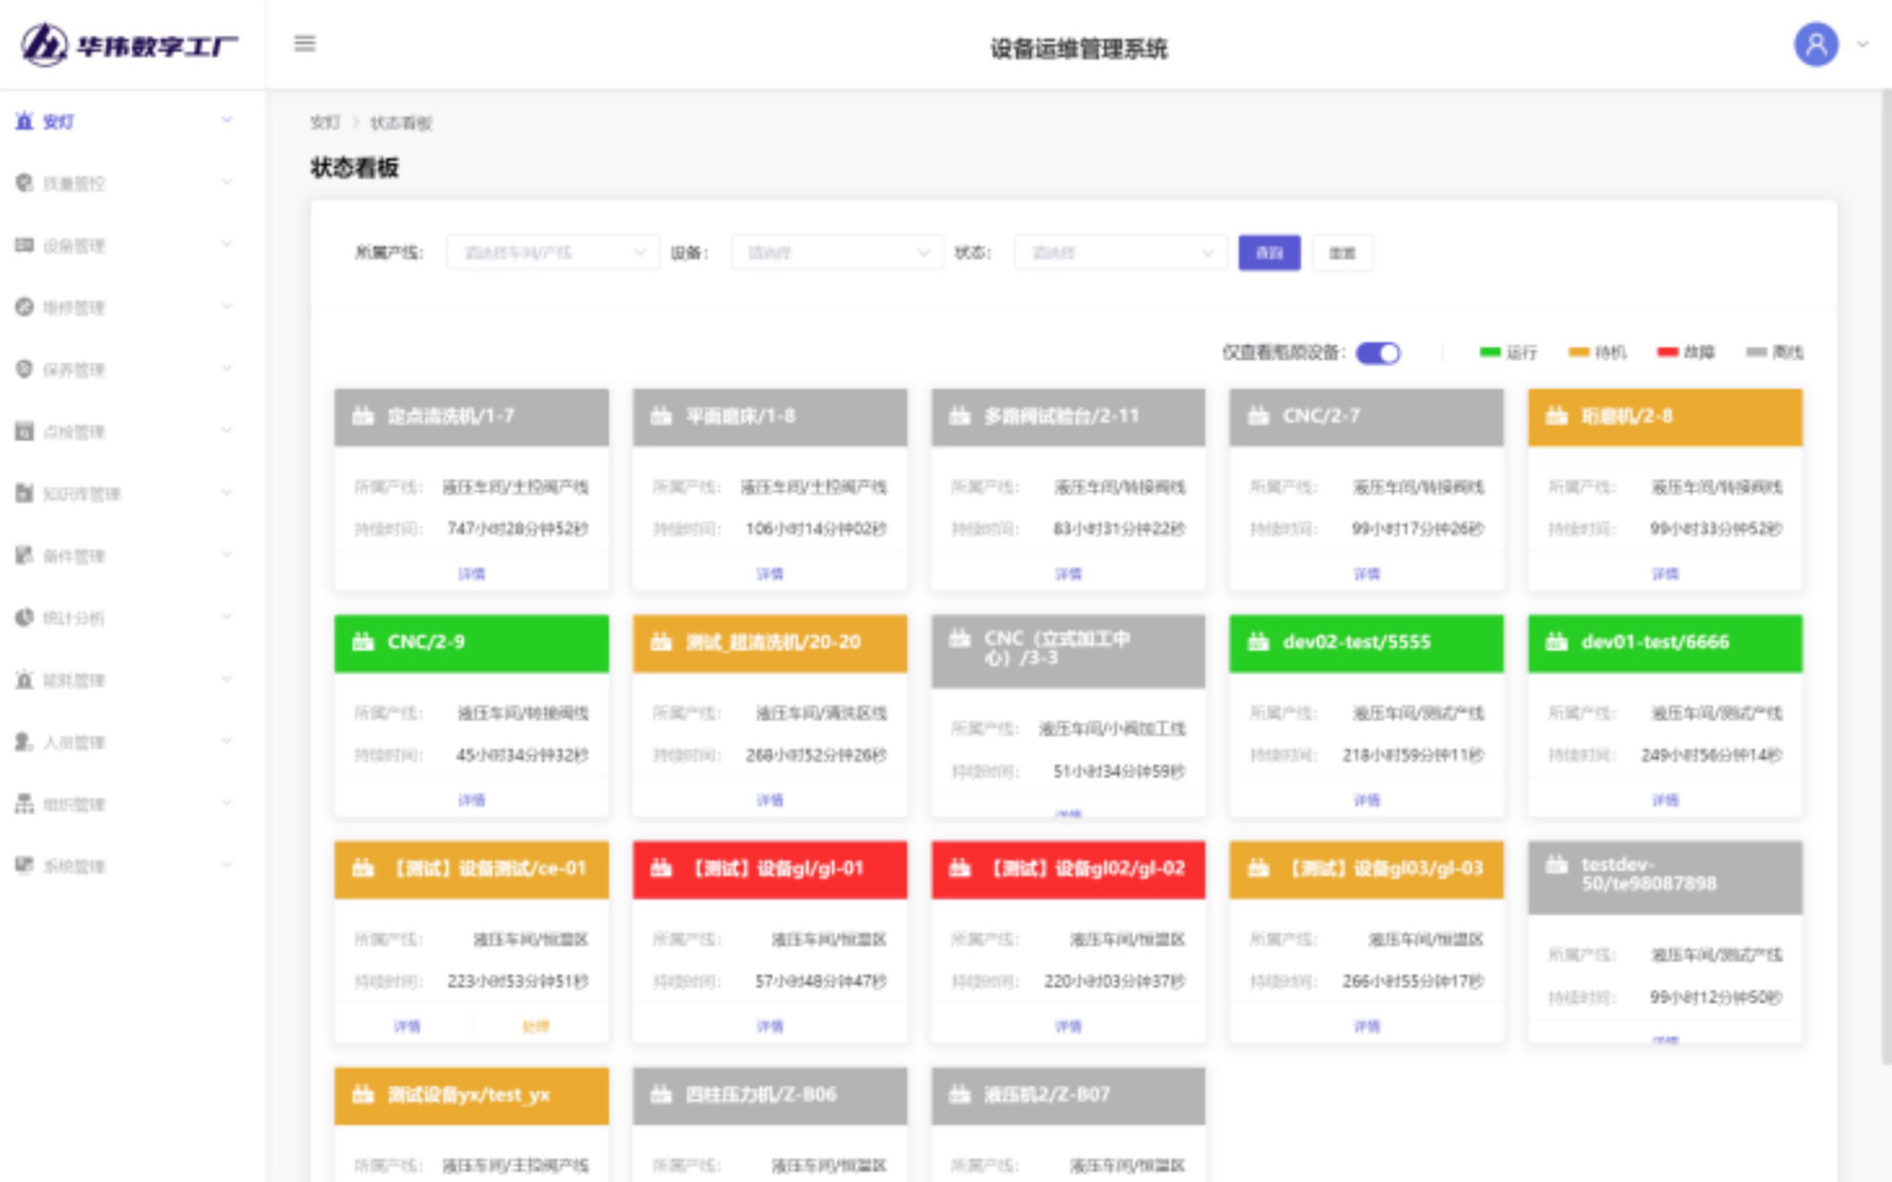Click the blue 查询 search button
This screenshot has height=1182, width=1892.
click(1268, 252)
